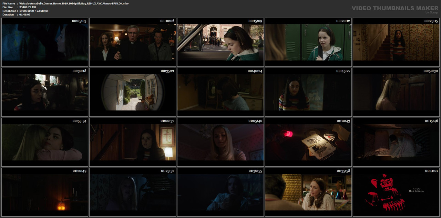Open the thumbnail at 00:45:27
Viewport: 441px width, 218px height.
[308, 92]
